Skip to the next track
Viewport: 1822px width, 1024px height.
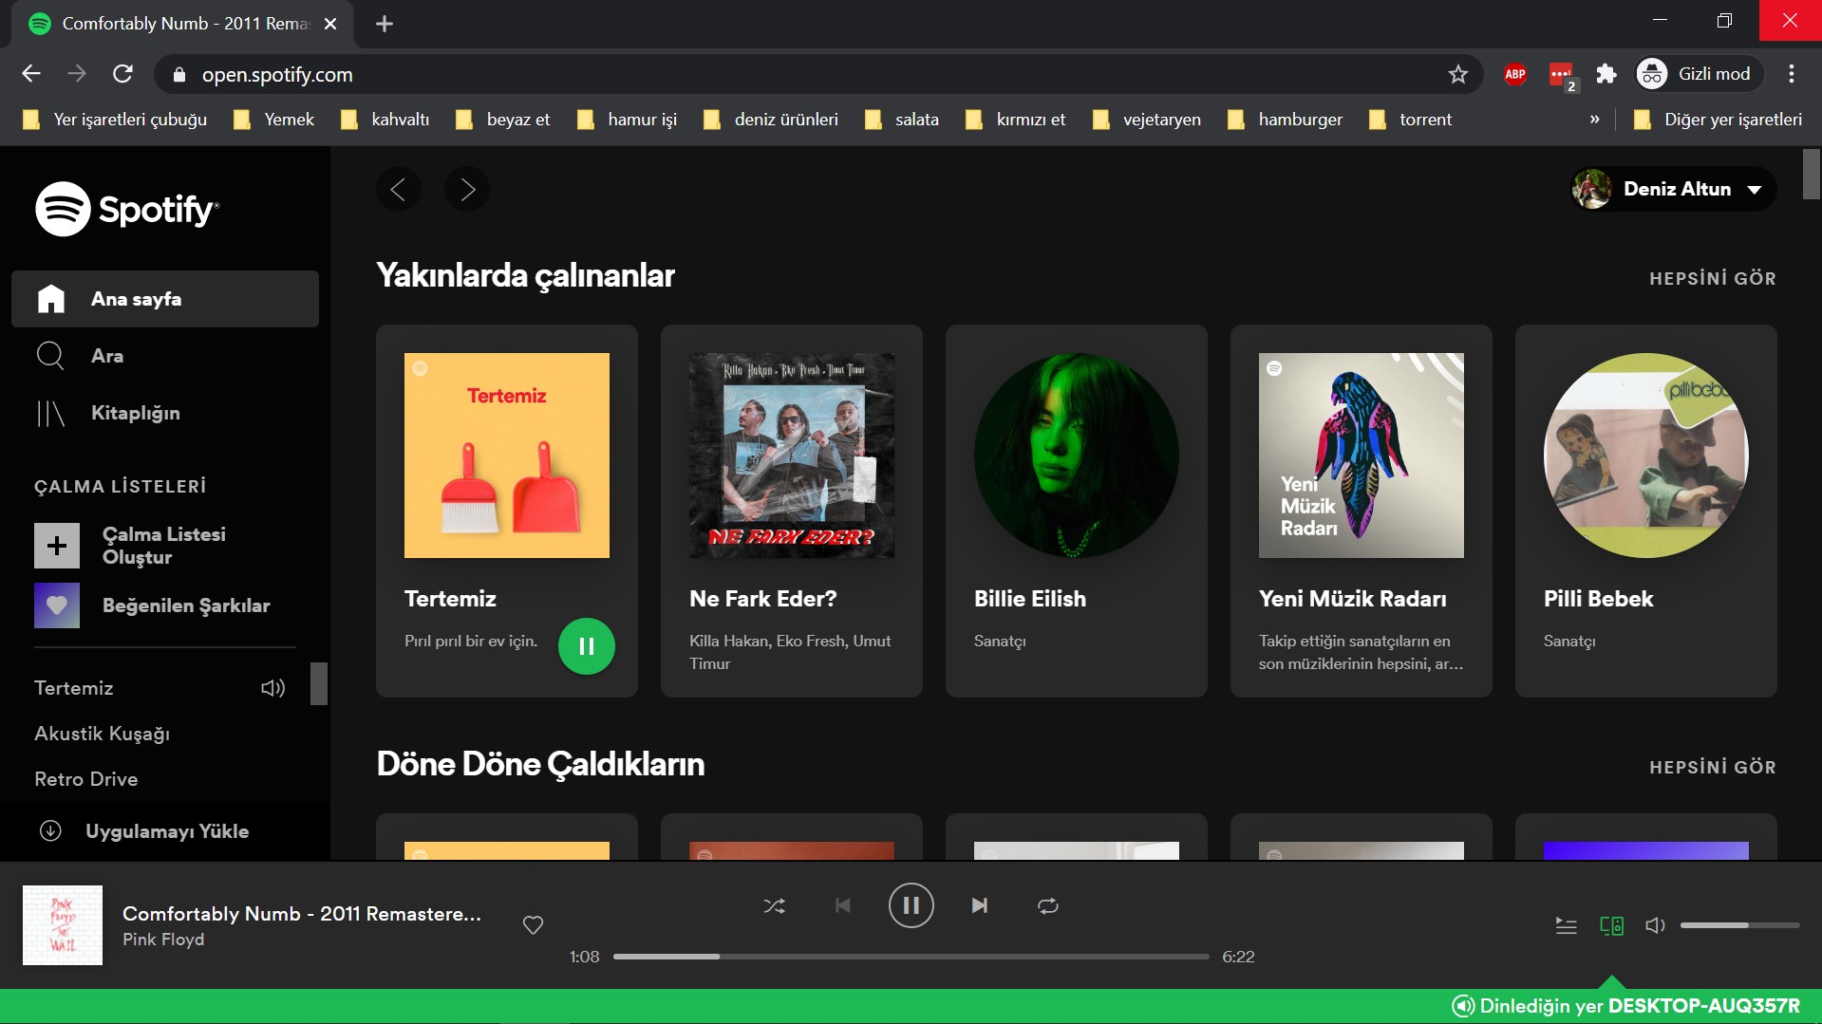point(980,906)
